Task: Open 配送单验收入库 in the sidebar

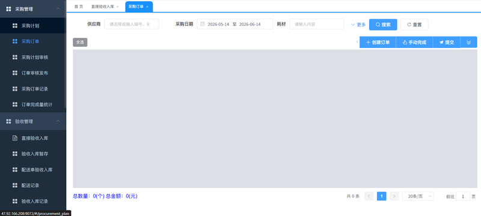Action: pos(33,169)
